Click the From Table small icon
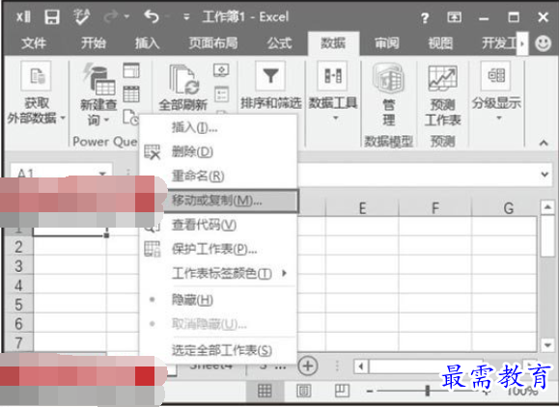 coord(131,94)
